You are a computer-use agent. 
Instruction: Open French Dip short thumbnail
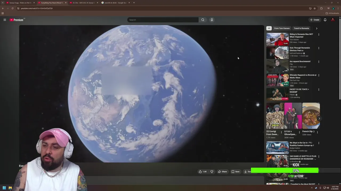[311, 116]
